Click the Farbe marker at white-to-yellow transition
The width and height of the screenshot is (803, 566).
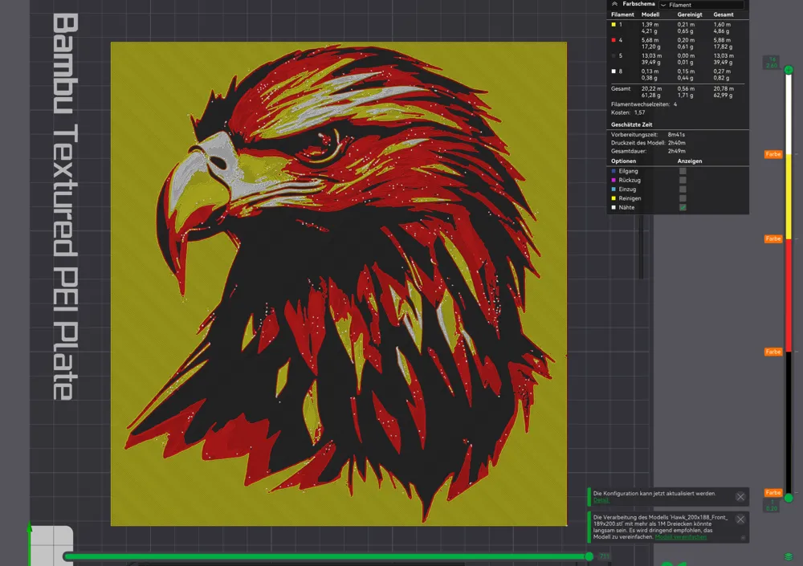click(x=773, y=154)
